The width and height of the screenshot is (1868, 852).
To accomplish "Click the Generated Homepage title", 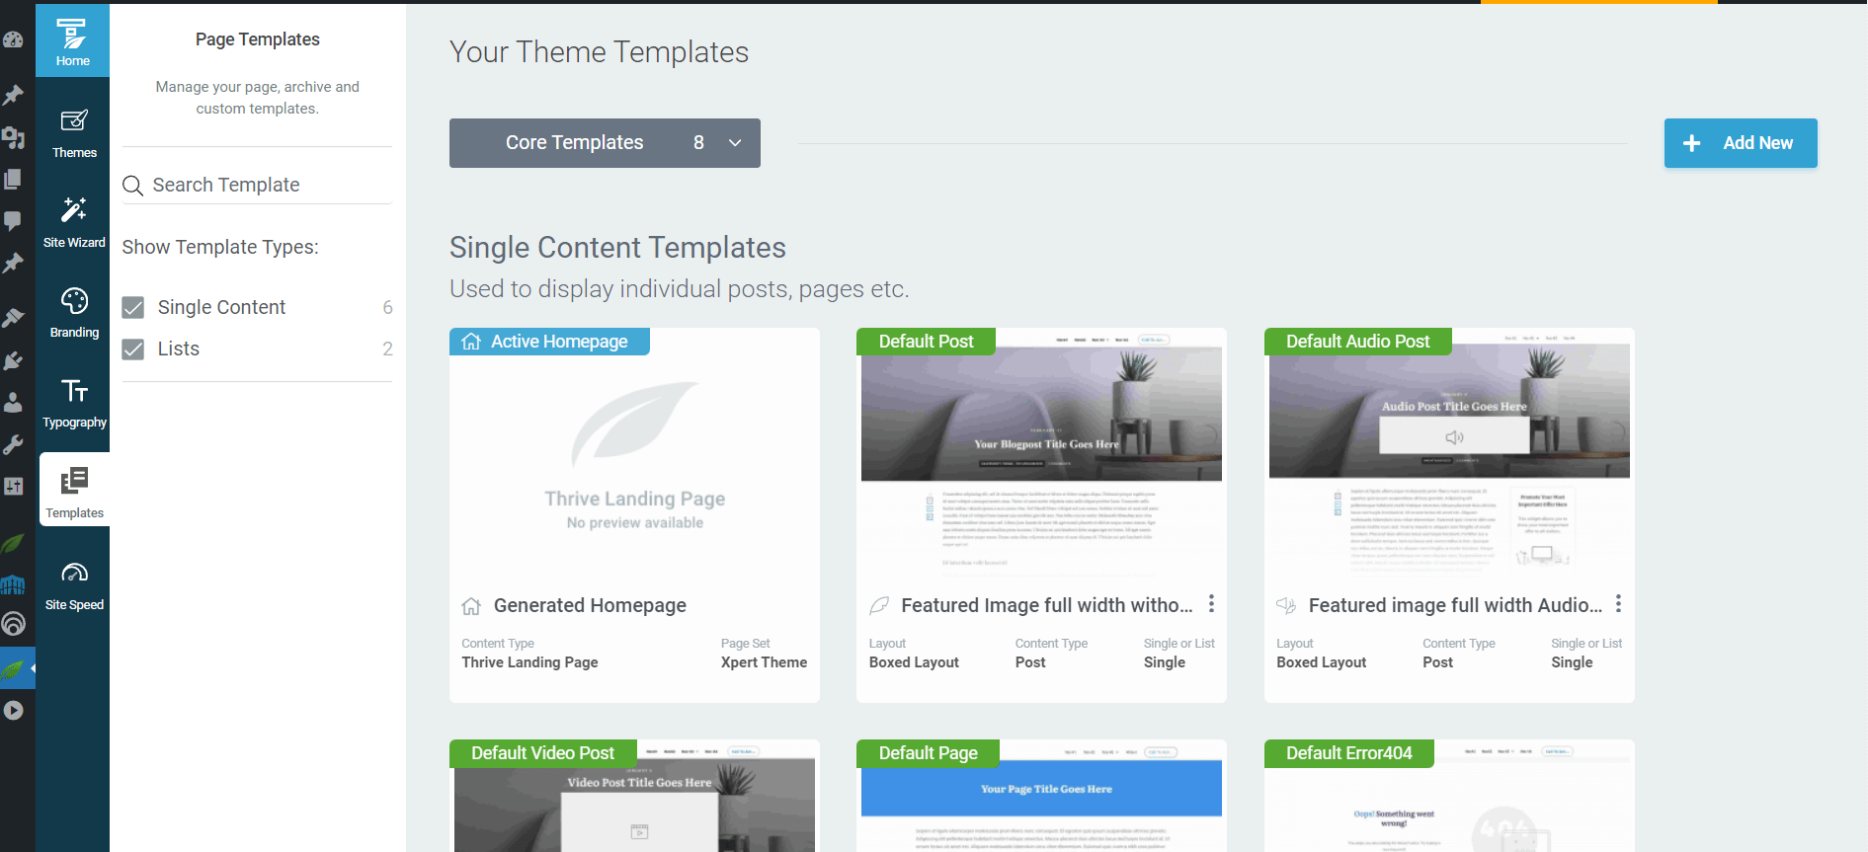I will point(590,605).
